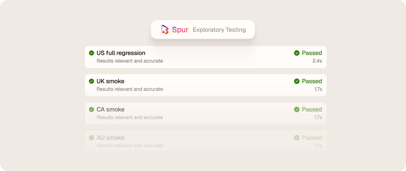The height and width of the screenshot is (171, 406).
Task: Open the UK smoke test title
Action: (x=110, y=81)
